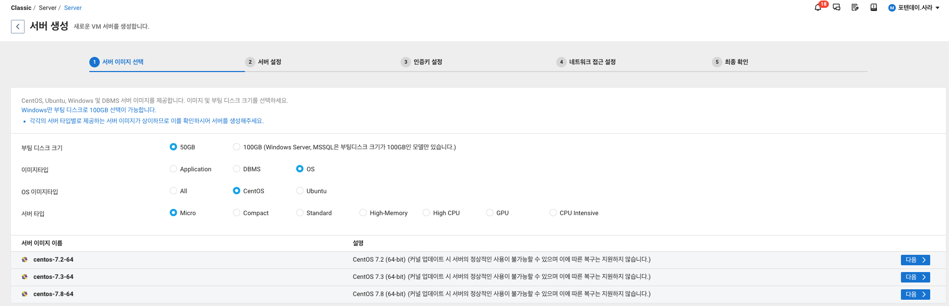Open the notifications bell icon
This screenshot has height=306, width=949.
click(x=817, y=8)
